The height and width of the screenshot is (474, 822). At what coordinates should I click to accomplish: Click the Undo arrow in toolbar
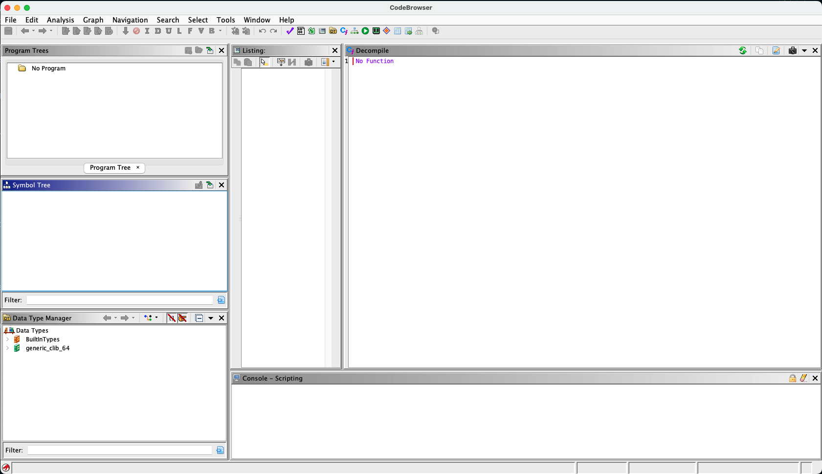(x=263, y=31)
